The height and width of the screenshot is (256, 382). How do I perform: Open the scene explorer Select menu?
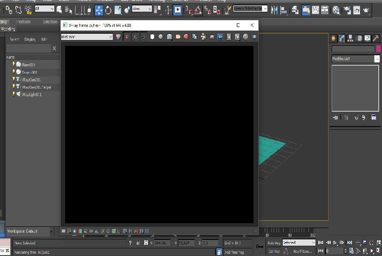coord(14,39)
